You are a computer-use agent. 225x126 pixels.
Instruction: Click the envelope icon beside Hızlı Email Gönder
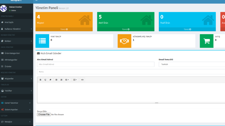(x=38, y=53)
